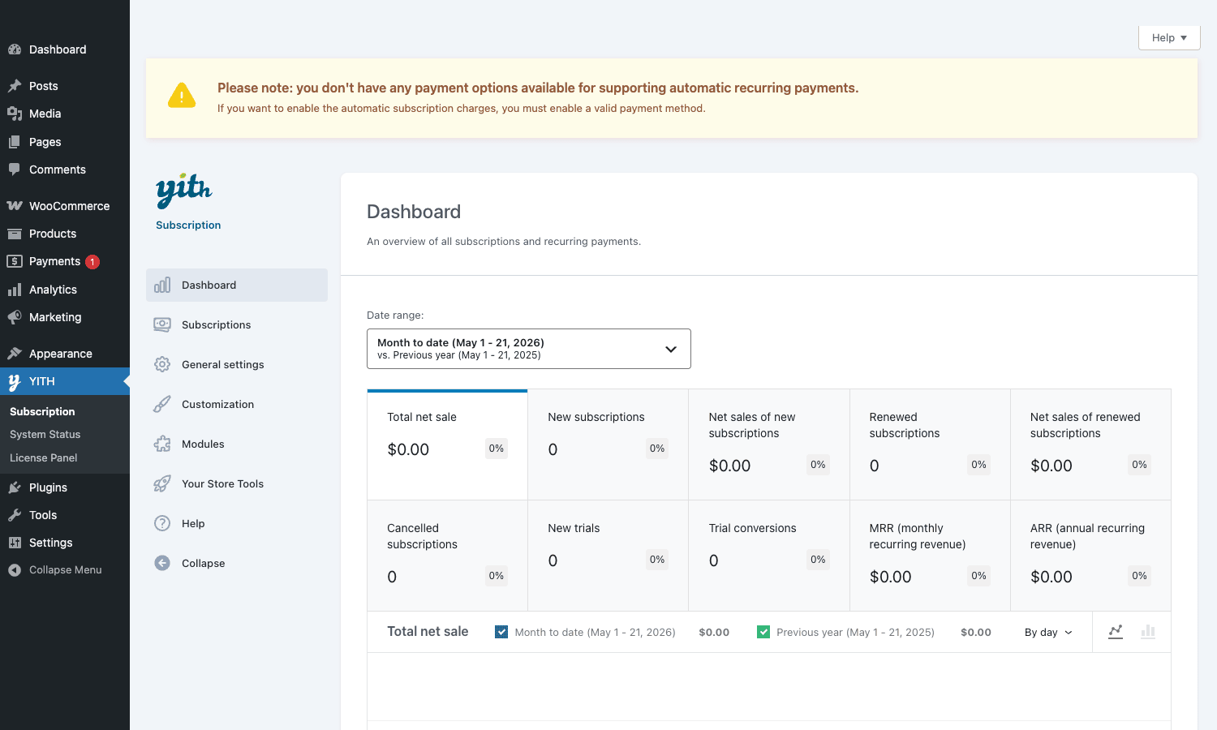This screenshot has height=730, width=1217.
Task: Go to Subscriptions in the YITH panel
Action: (x=237, y=324)
